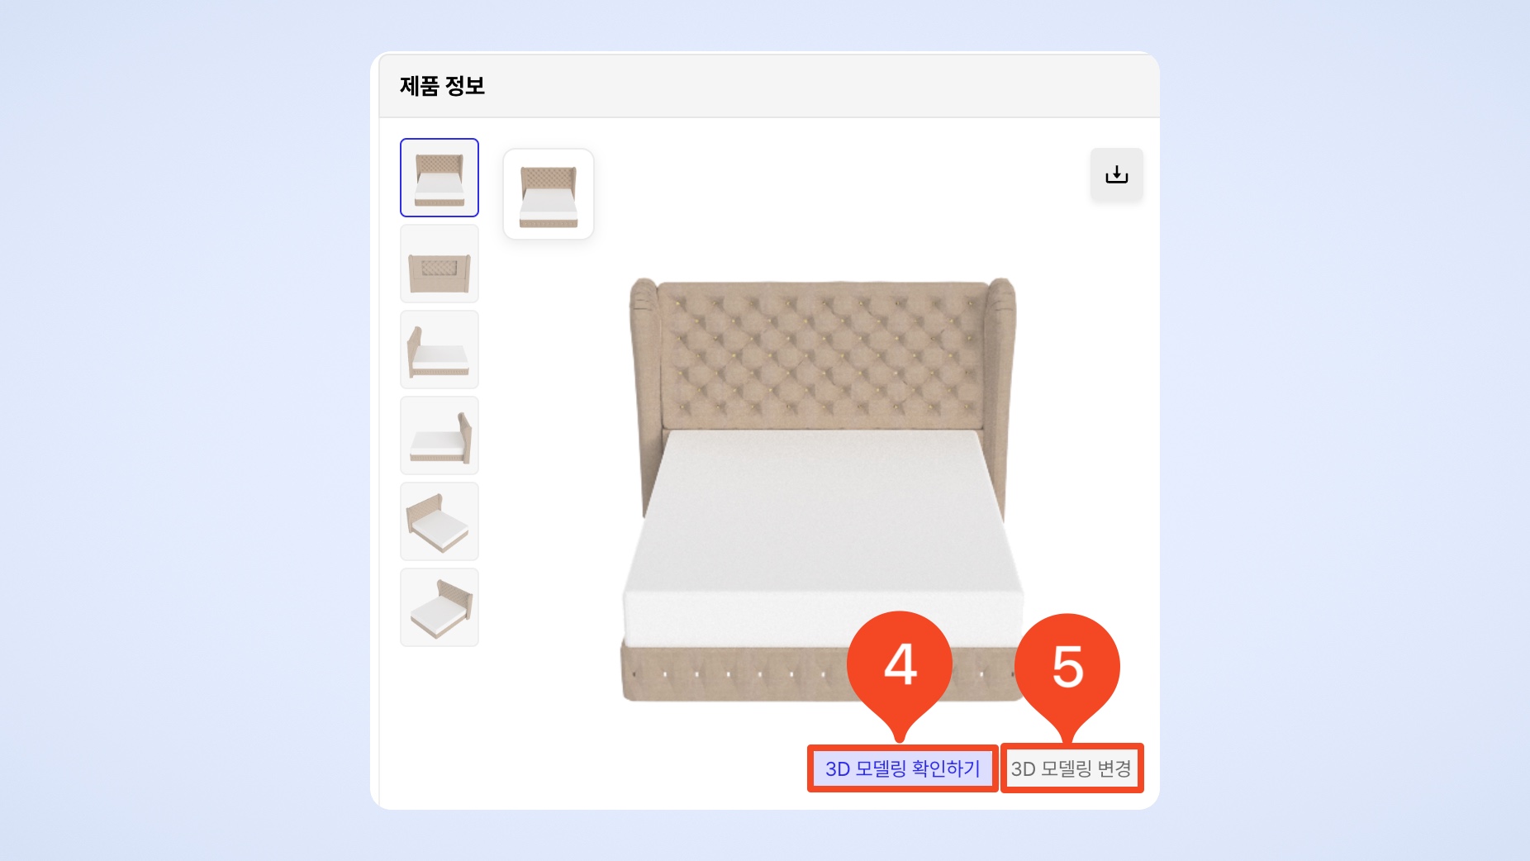Image resolution: width=1530 pixels, height=861 pixels.
Task: Select the top-left angled bed thumbnail
Action: (x=440, y=521)
